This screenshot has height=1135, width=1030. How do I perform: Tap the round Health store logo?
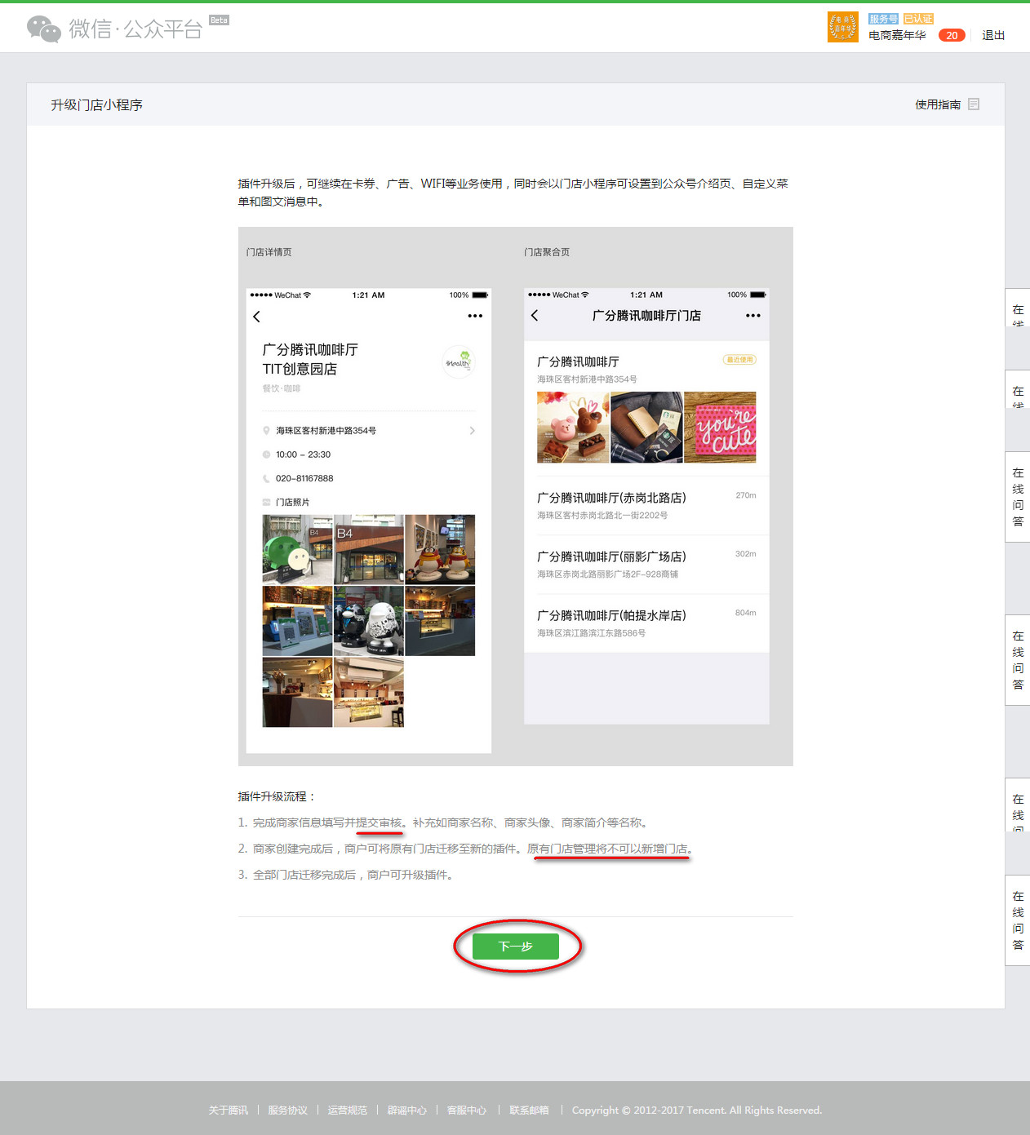[459, 361]
